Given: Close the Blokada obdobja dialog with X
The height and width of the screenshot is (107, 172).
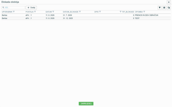Looking at the screenshot, I should click(169, 2).
